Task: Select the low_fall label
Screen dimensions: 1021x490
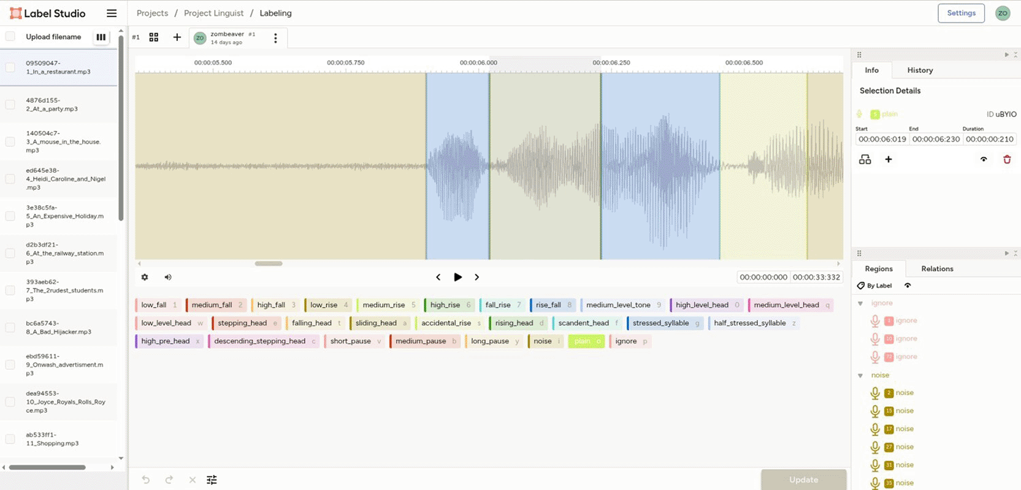Action: pyautogui.click(x=158, y=305)
